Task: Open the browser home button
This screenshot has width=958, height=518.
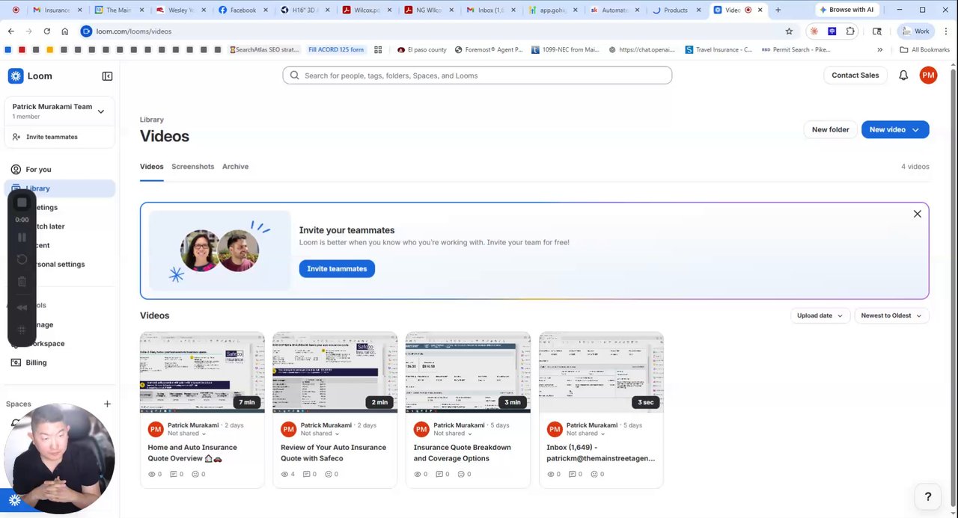Action: 65,31
